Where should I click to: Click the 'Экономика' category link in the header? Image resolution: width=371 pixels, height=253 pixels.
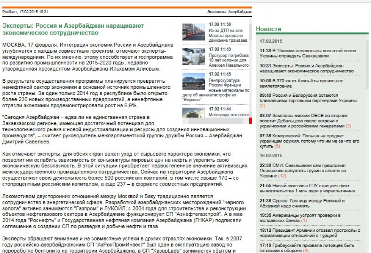[x=217, y=12]
